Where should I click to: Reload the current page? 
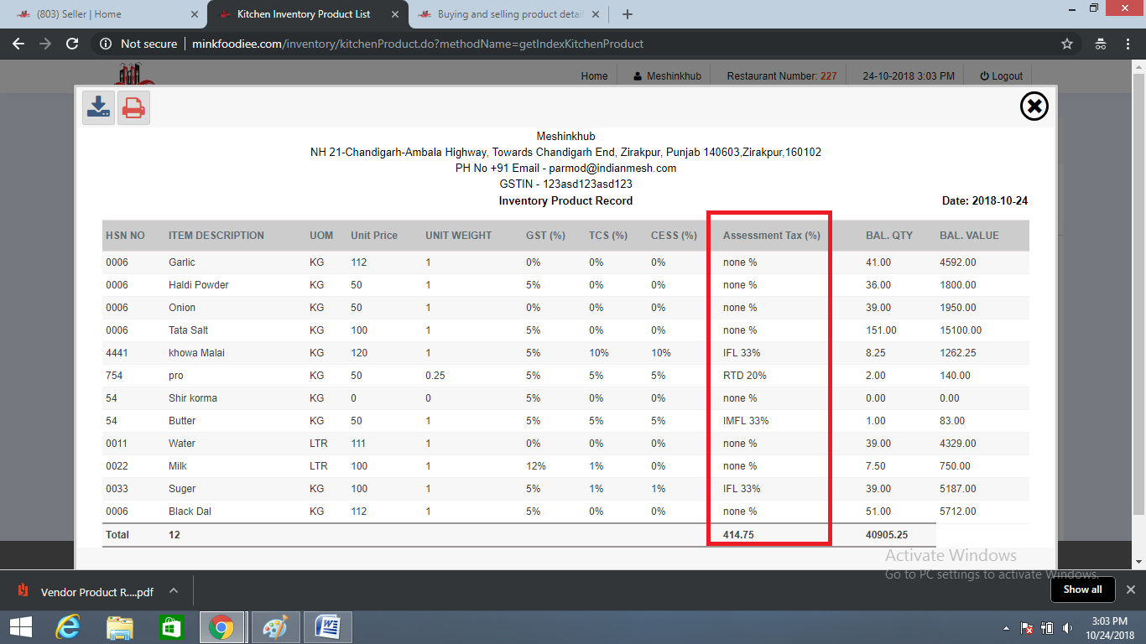pyautogui.click(x=72, y=44)
